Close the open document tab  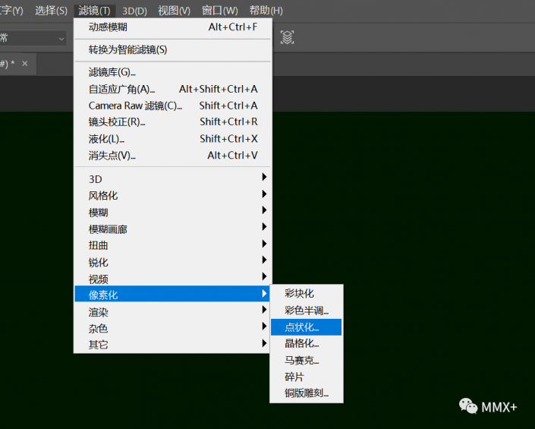click(24, 64)
